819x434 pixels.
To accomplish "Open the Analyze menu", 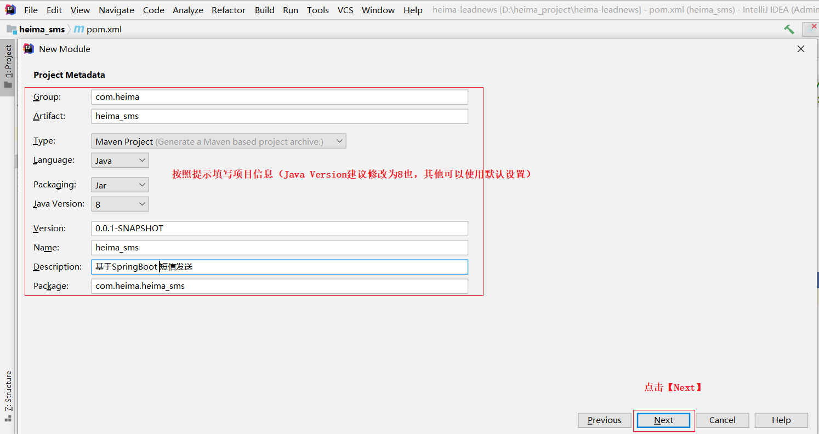I will [188, 10].
